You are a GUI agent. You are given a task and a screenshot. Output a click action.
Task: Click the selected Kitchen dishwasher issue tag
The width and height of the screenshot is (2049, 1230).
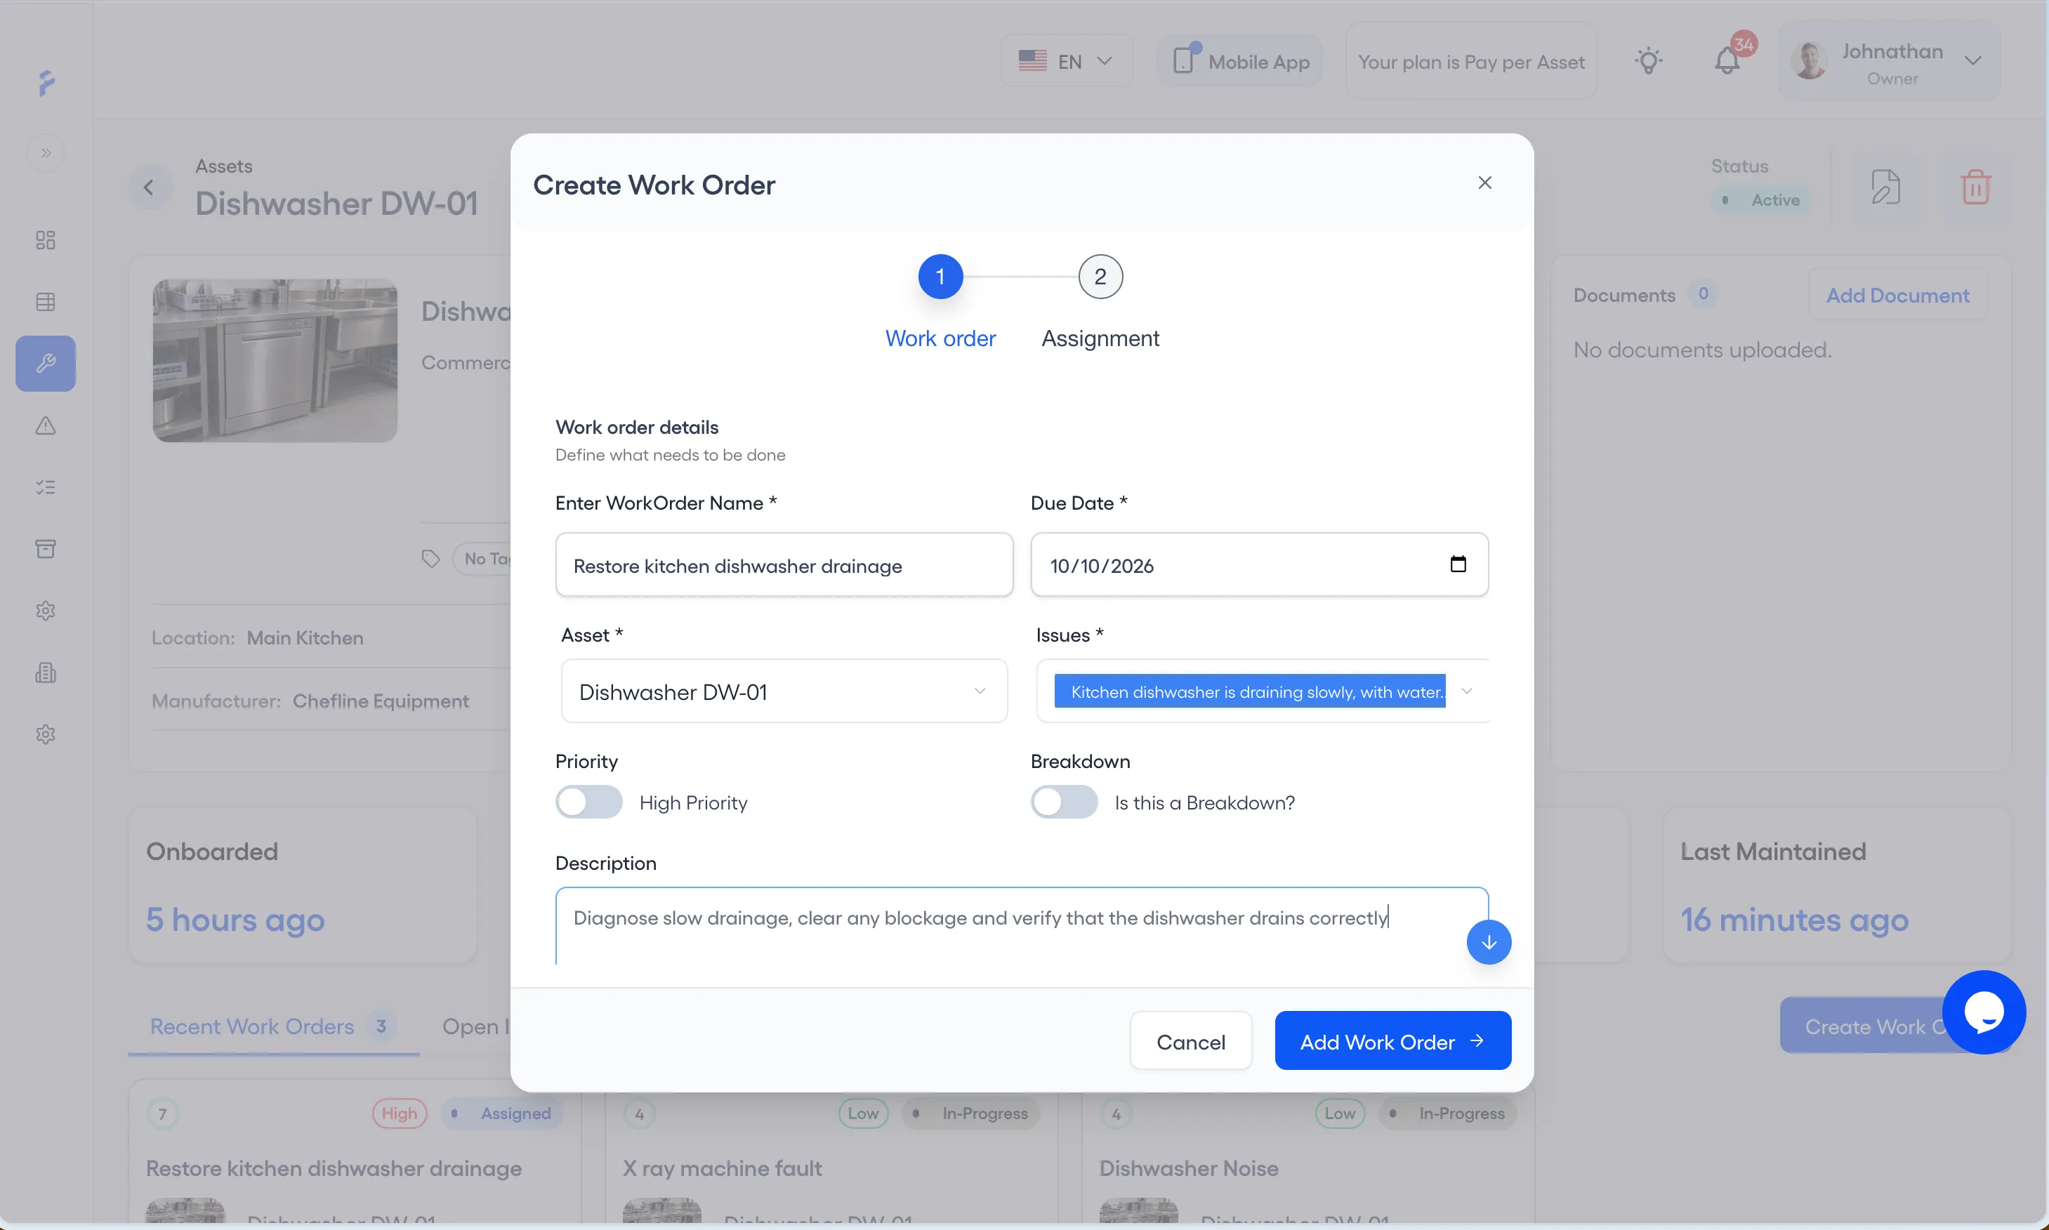[1250, 692]
